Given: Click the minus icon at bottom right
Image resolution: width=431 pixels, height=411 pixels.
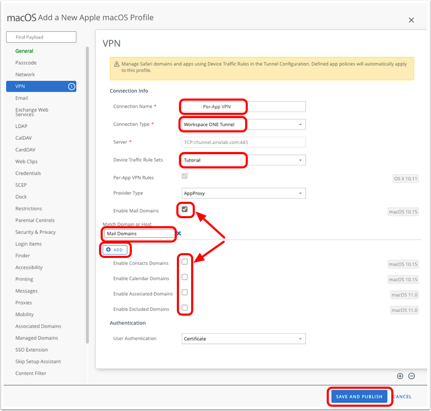Looking at the screenshot, I should 411,376.
